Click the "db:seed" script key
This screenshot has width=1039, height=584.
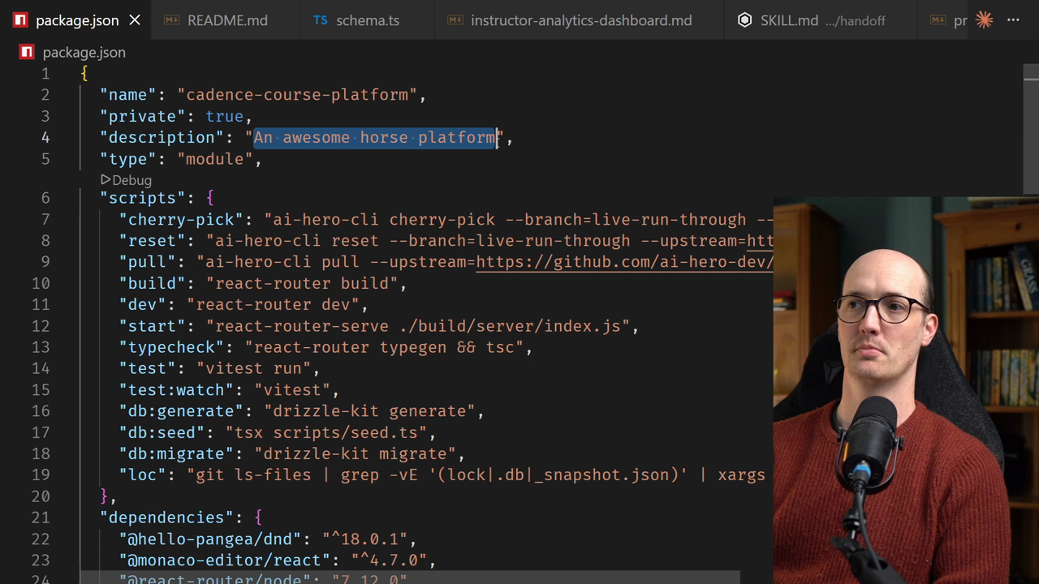(x=162, y=432)
